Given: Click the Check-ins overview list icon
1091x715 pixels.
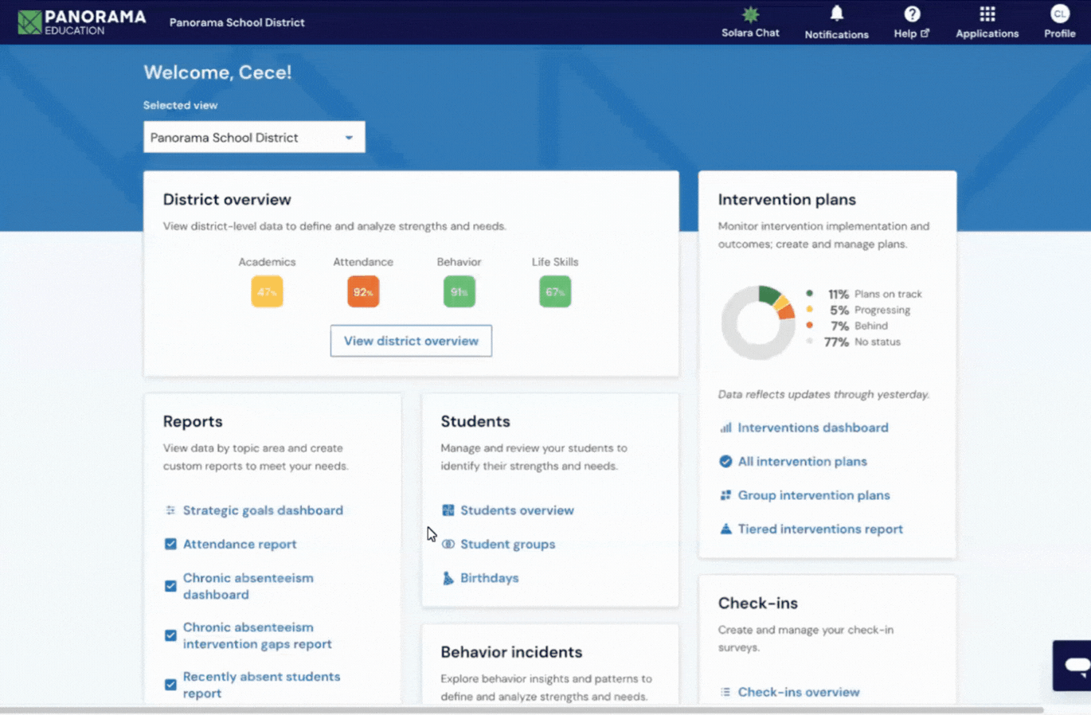Looking at the screenshot, I should [725, 692].
